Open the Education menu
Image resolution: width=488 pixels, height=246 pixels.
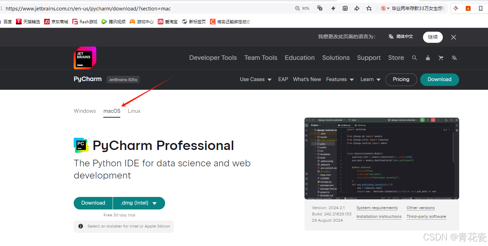pos(300,58)
